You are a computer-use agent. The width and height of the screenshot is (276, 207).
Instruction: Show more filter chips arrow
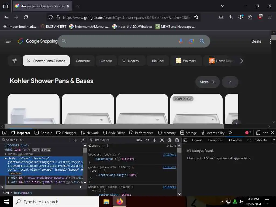242,61
